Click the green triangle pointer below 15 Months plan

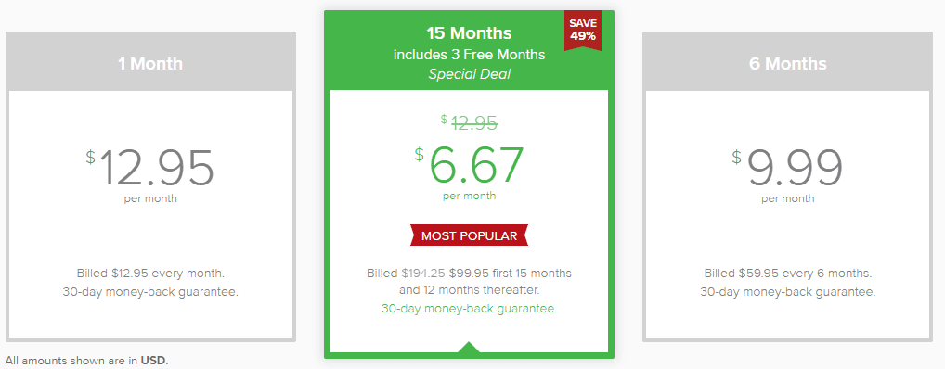click(x=469, y=347)
